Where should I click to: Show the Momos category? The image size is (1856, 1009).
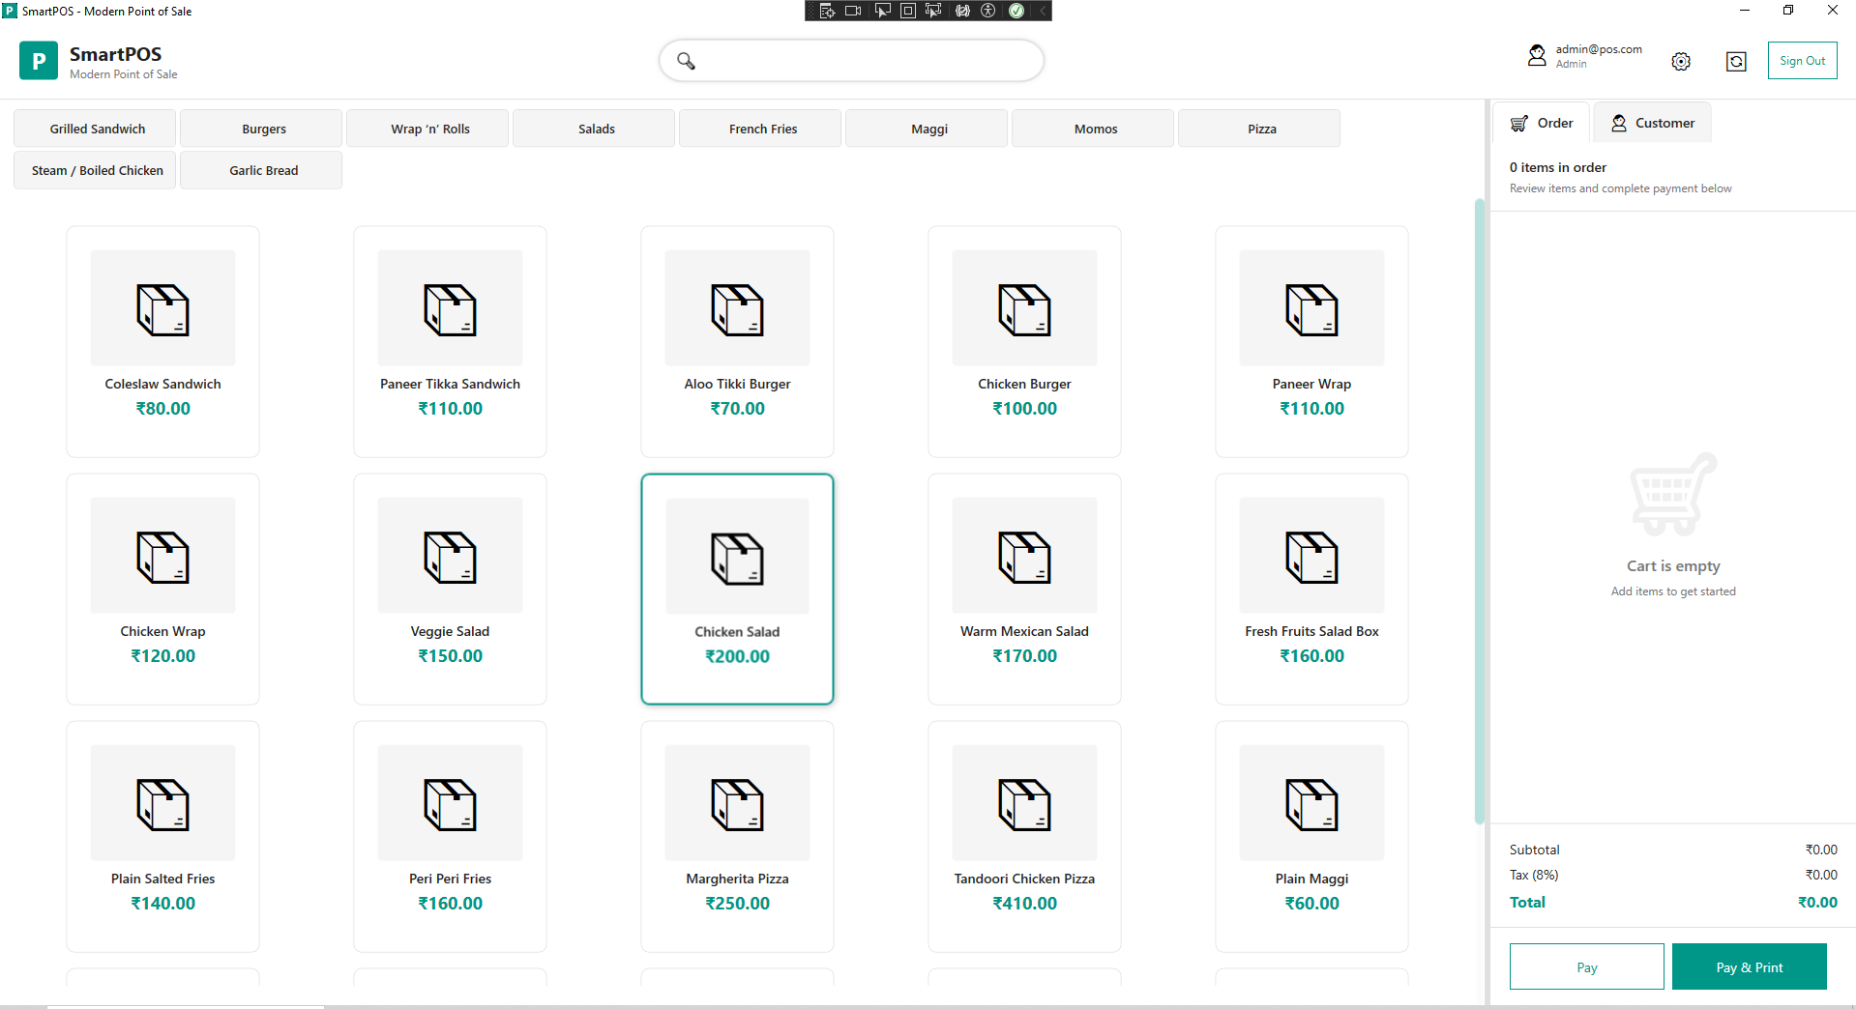(x=1095, y=129)
